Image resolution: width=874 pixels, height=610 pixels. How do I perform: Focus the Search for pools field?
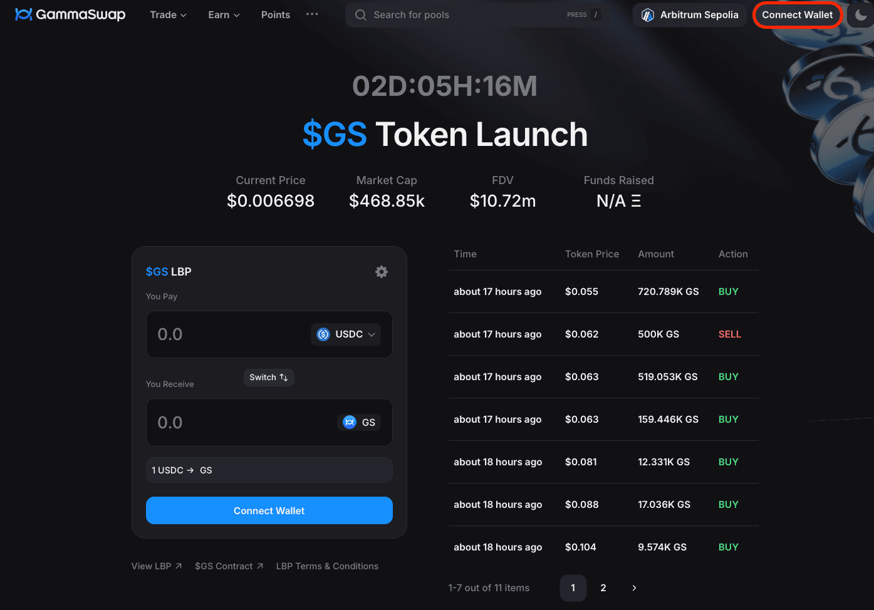474,14
